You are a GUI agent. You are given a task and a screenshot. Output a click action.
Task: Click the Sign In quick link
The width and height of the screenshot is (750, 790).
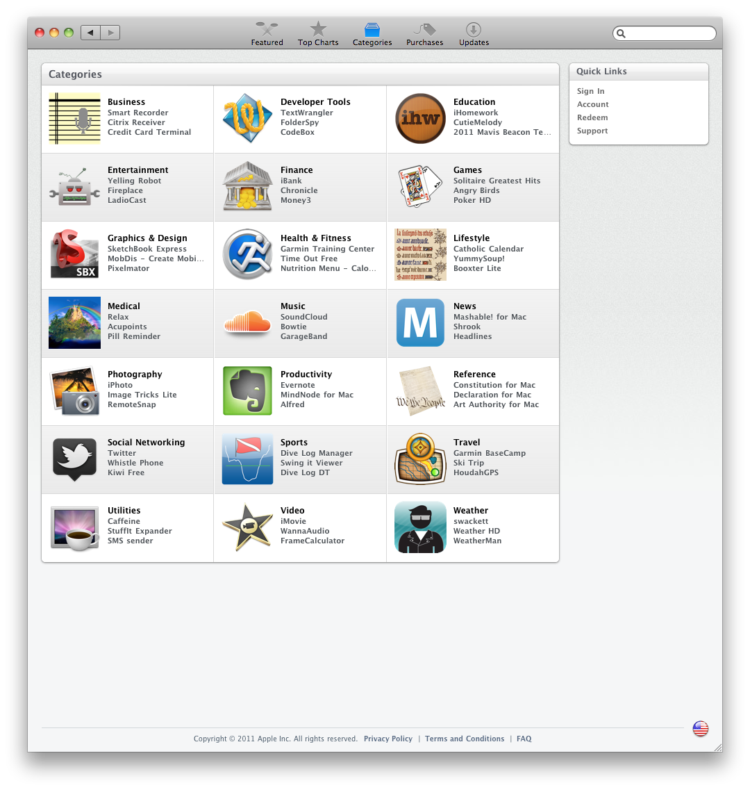(590, 91)
